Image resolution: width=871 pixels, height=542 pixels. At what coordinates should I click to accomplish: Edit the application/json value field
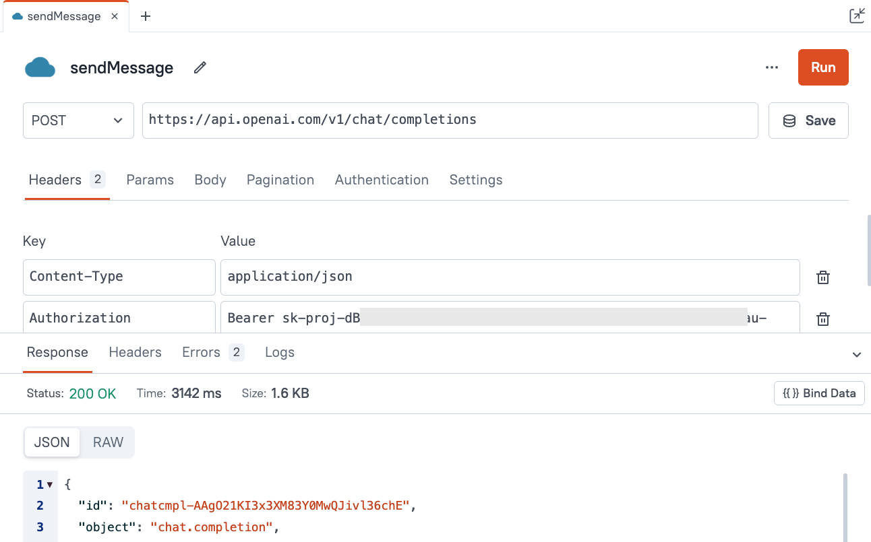point(510,277)
